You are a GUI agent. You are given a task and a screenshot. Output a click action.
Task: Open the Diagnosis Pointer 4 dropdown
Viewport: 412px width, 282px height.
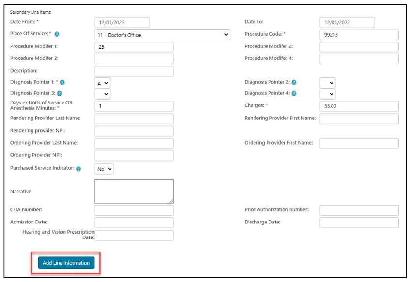coord(328,94)
